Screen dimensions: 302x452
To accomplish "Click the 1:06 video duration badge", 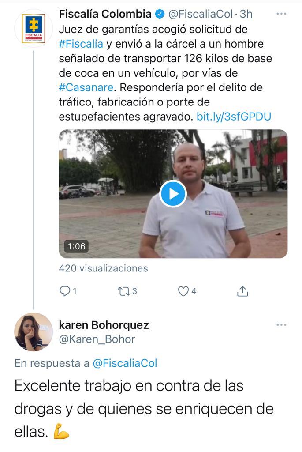I will click(x=76, y=246).
